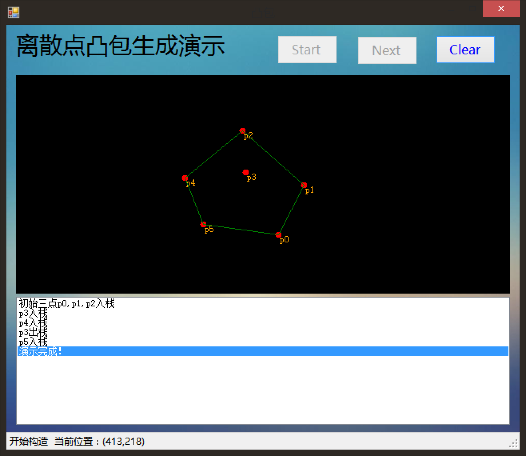The width and height of the screenshot is (526, 456).
Task: Click the interior point labeled p3
Action: tap(246, 172)
